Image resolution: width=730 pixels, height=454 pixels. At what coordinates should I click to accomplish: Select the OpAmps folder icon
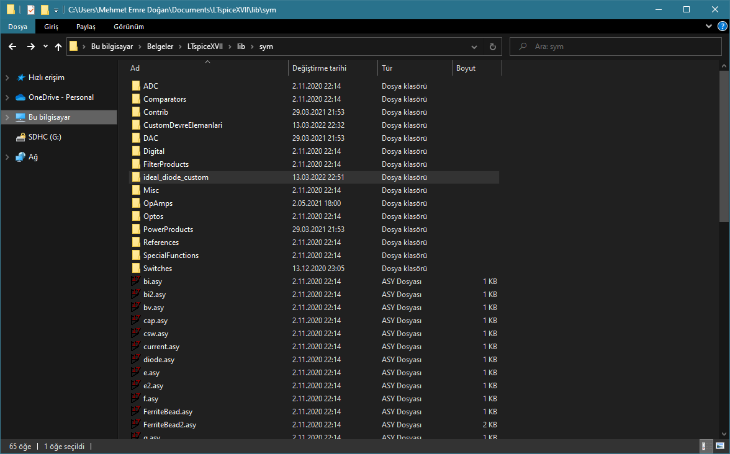click(x=136, y=203)
